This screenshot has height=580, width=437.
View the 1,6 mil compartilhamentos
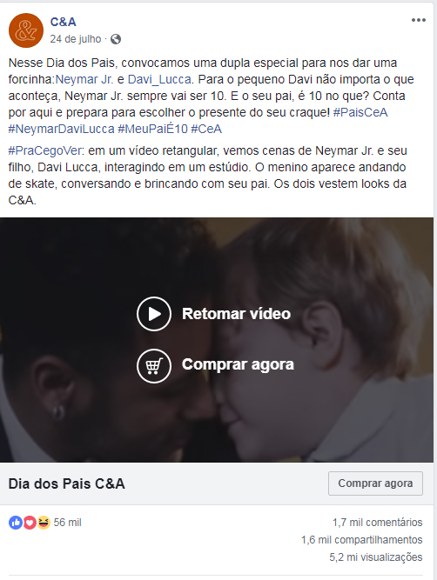click(x=362, y=540)
